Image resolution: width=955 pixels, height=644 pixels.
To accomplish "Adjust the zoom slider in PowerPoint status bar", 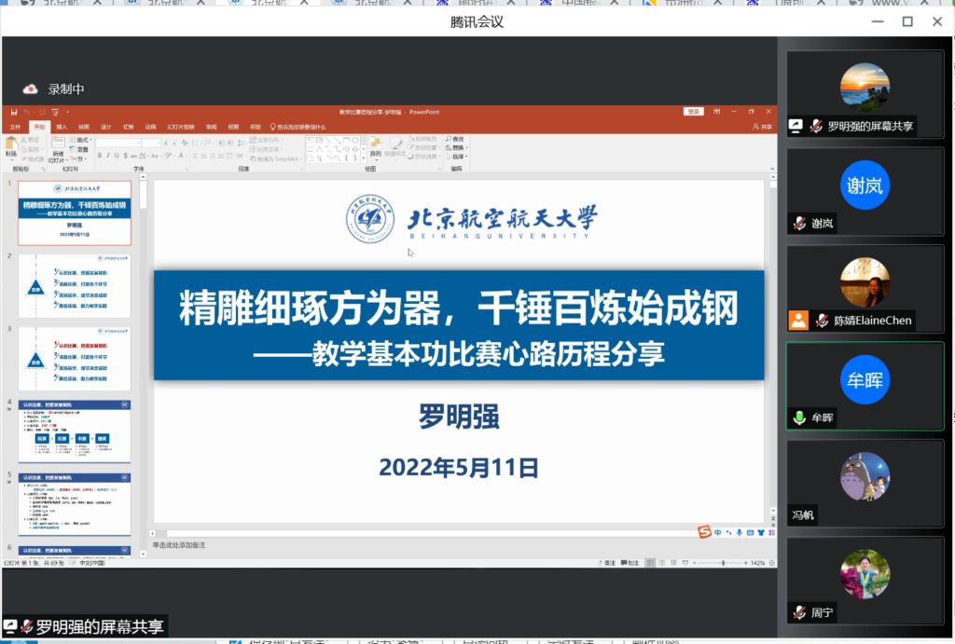I will [x=723, y=563].
